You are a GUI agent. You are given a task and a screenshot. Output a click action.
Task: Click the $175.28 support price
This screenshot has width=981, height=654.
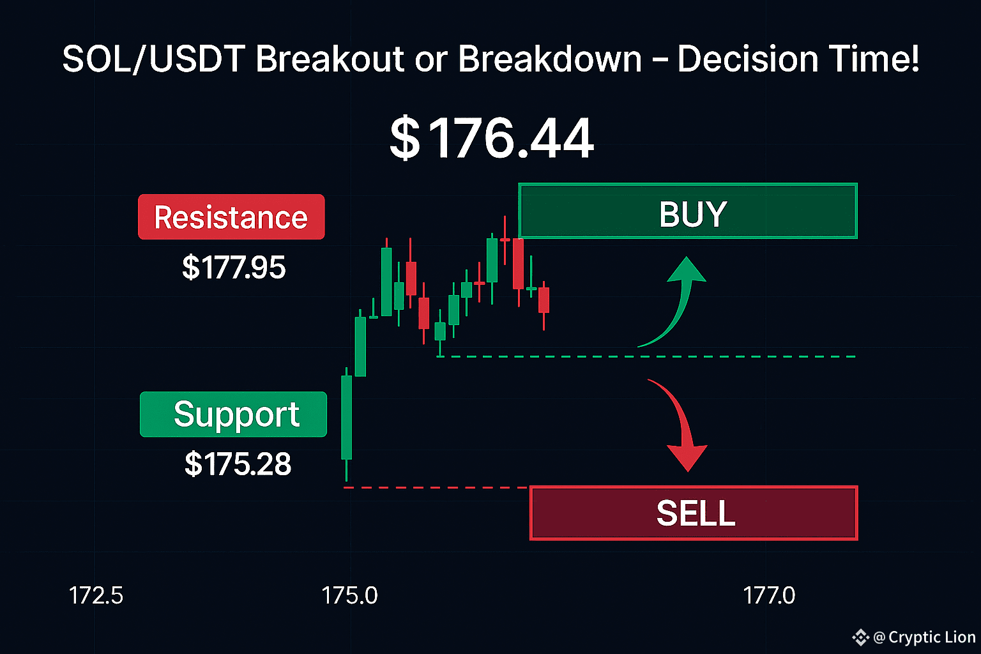pyautogui.click(x=238, y=464)
